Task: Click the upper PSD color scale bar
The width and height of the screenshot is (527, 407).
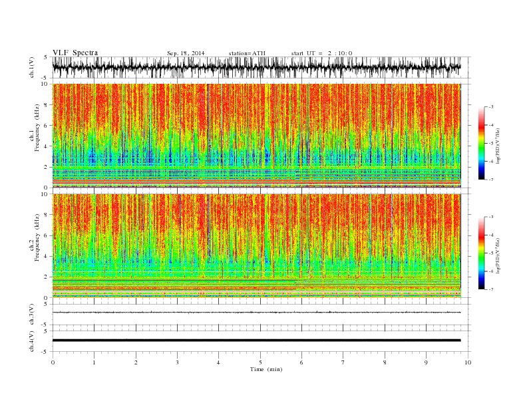Action: pos(481,144)
